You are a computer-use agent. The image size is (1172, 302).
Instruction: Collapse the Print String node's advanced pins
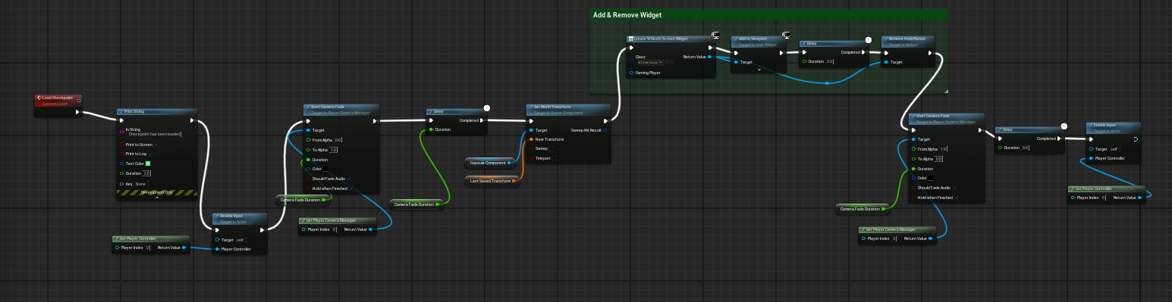pyautogui.click(x=156, y=198)
